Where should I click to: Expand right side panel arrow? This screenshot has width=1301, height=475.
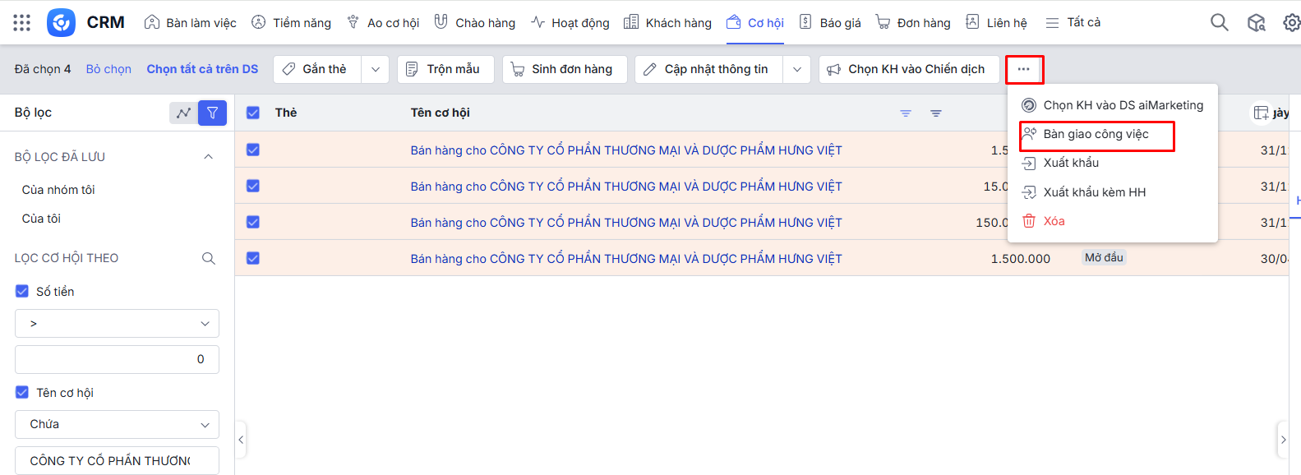1283,440
